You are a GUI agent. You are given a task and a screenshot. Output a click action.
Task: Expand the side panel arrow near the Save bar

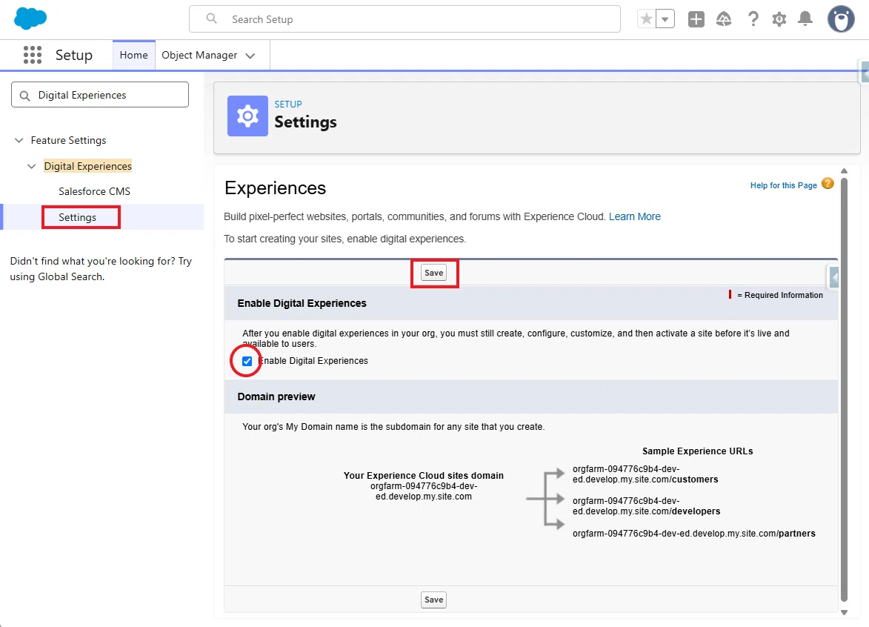click(833, 276)
